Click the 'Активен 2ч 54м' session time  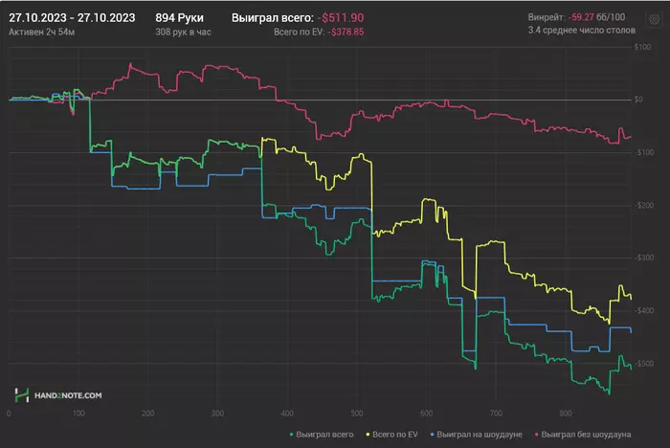coord(47,33)
